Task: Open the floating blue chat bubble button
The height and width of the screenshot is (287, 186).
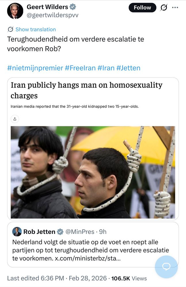Action: click(166, 267)
